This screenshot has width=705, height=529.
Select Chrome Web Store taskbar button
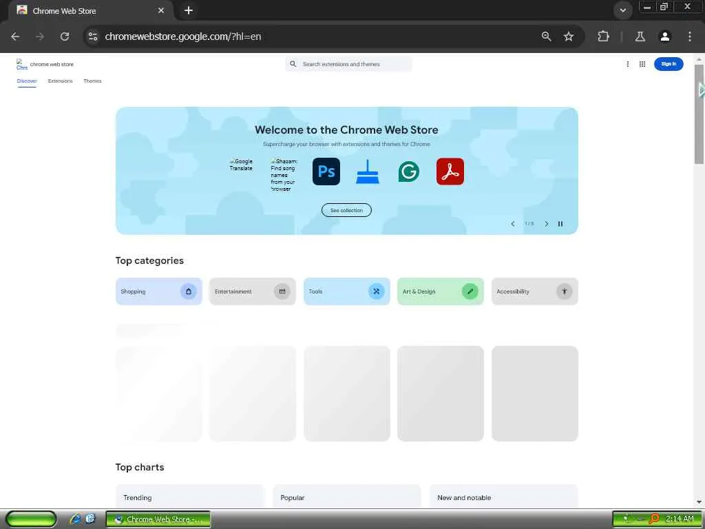pos(158,519)
